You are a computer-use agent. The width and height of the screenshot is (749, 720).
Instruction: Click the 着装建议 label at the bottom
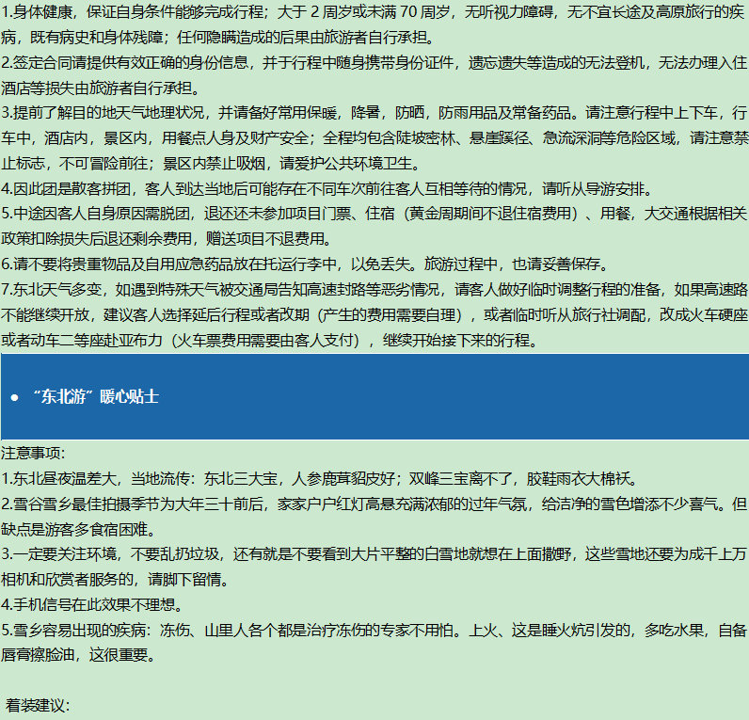(x=38, y=704)
